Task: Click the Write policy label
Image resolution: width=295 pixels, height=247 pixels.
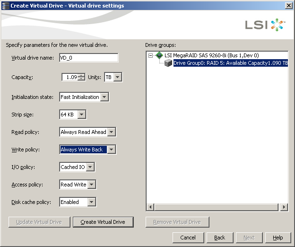Action: [x=26, y=150]
